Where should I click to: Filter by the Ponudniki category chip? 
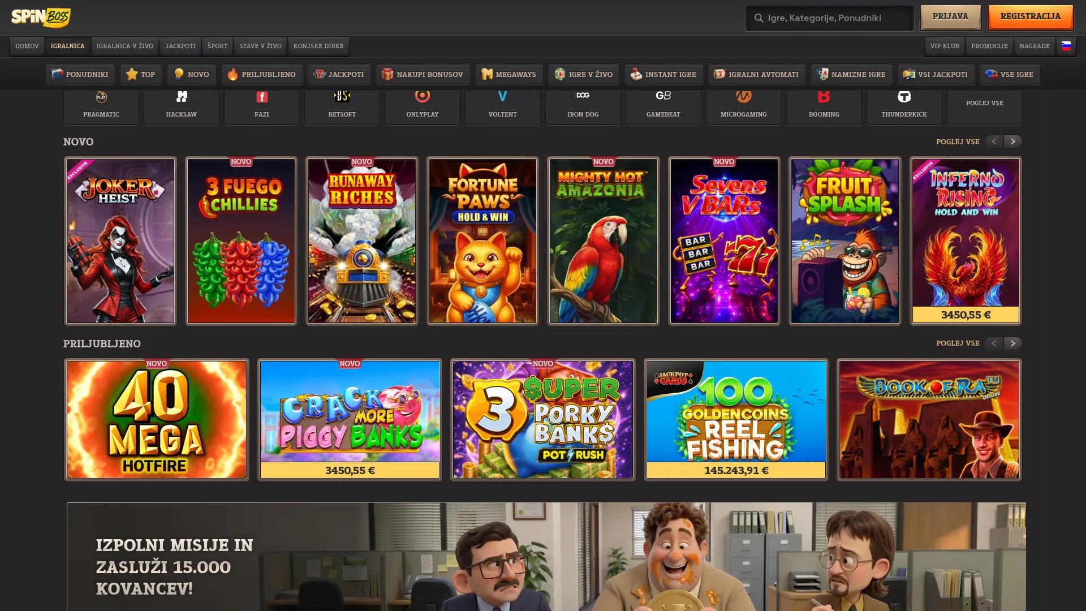[80, 74]
